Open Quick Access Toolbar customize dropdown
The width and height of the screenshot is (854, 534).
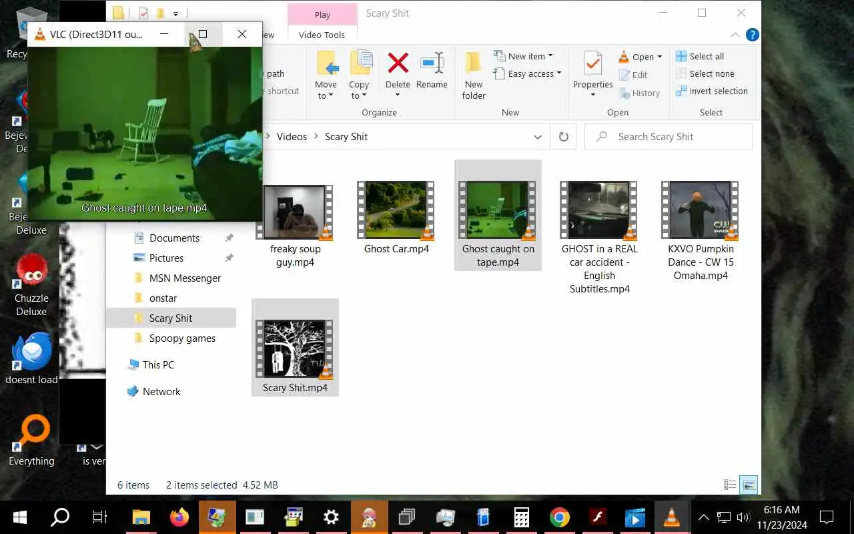tap(176, 13)
